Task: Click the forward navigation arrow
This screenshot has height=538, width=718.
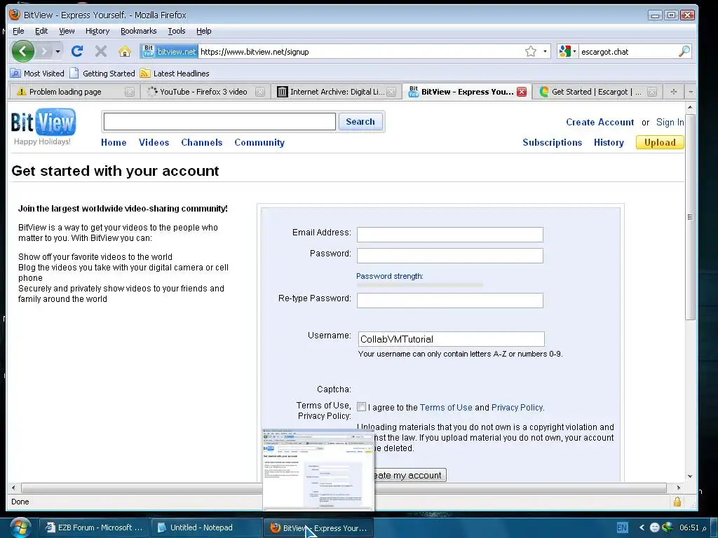Action: click(44, 51)
